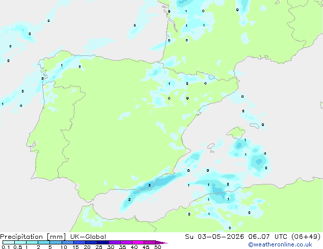Click the 'Precipitation [mm]' legend title
Screen dimensions: 323x249
click(33, 237)
